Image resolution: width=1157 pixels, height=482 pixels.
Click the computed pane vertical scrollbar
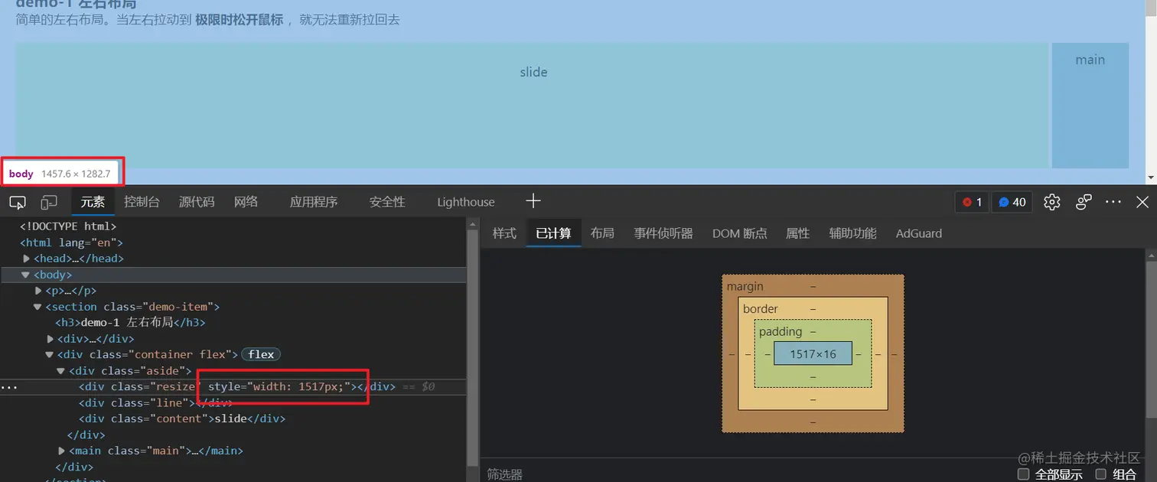tap(1151, 340)
